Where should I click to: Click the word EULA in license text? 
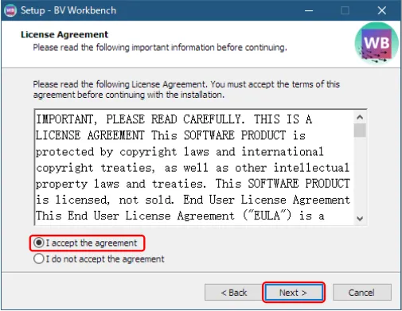click(267, 216)
